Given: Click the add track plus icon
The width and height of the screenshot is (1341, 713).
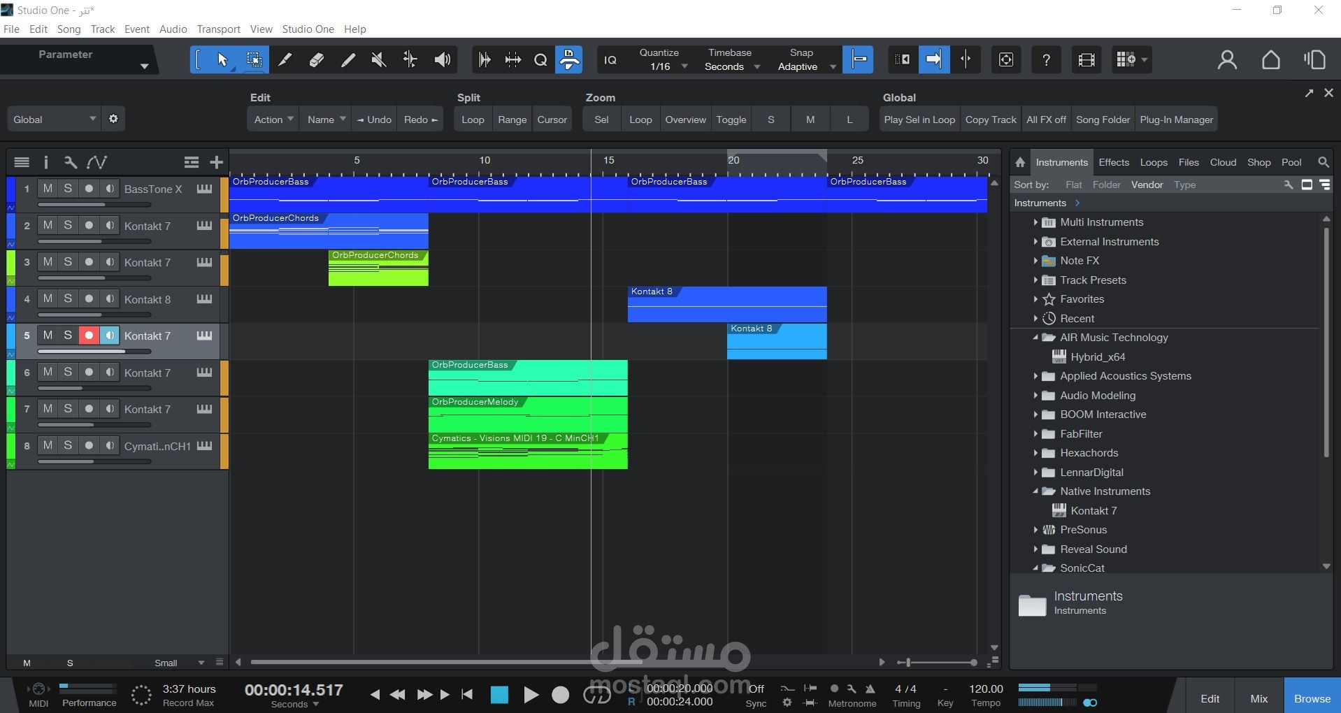Looking at the screenshot, I should (x=217, y=162).
